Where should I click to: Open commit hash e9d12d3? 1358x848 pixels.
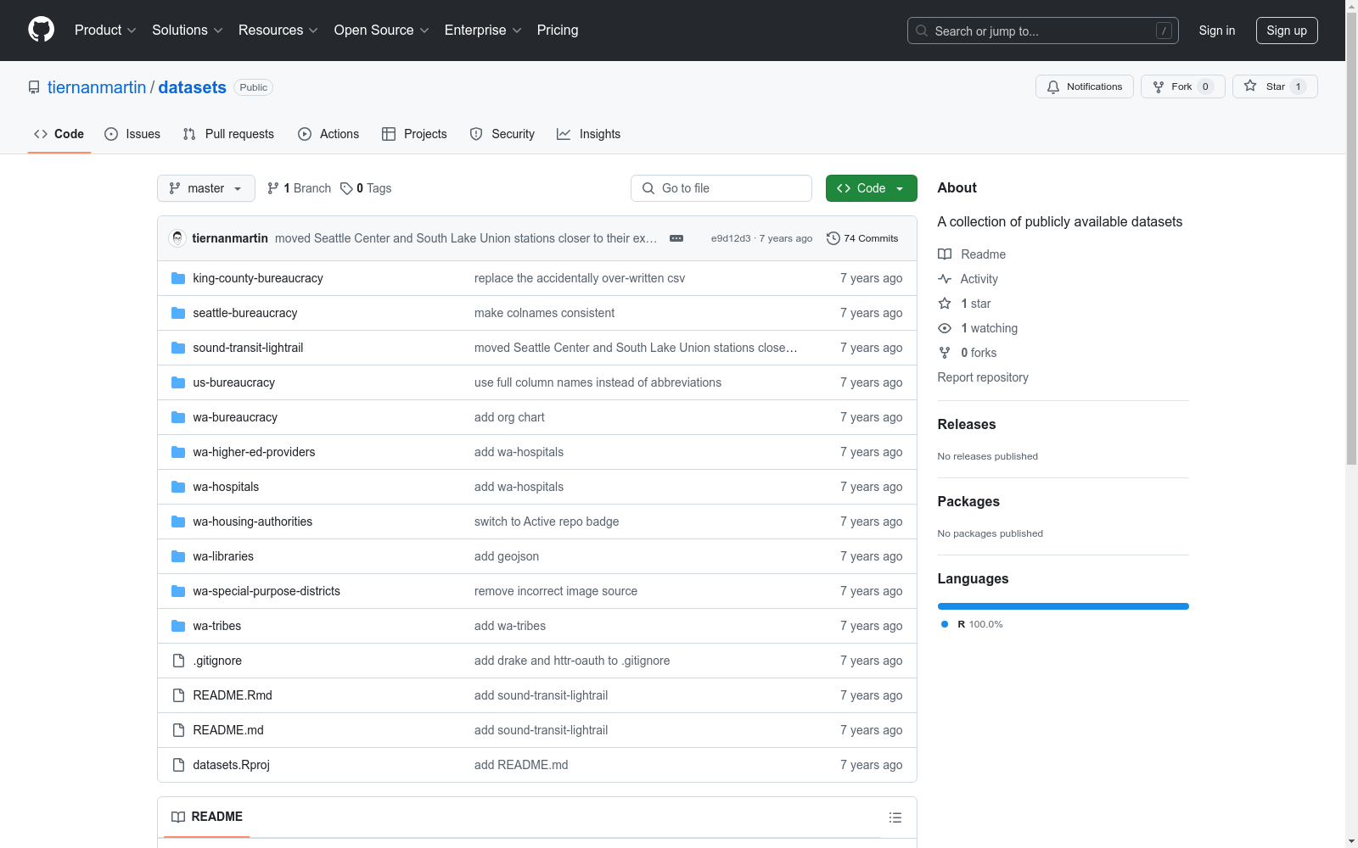pyautogui.click(x=731, y=238)
